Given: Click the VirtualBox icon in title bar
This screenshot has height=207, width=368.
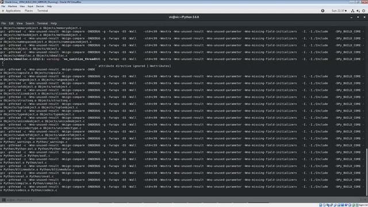Looking at the screenshot, I should point(2,2).
